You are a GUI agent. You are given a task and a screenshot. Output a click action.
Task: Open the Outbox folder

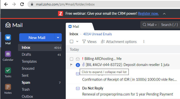pos(40,96)
